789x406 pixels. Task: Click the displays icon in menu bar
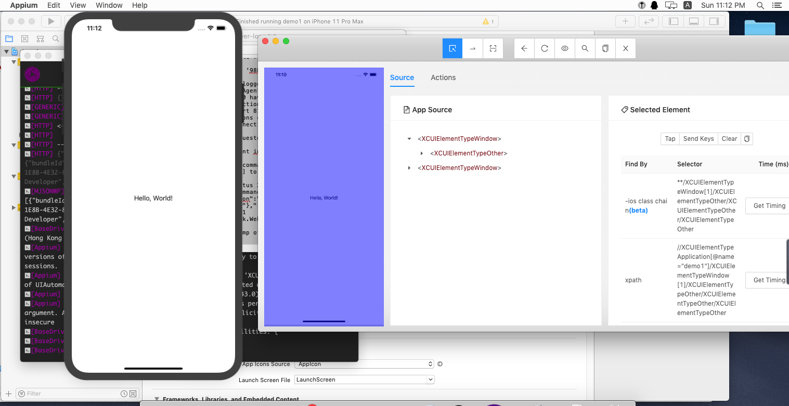point(671,5)
